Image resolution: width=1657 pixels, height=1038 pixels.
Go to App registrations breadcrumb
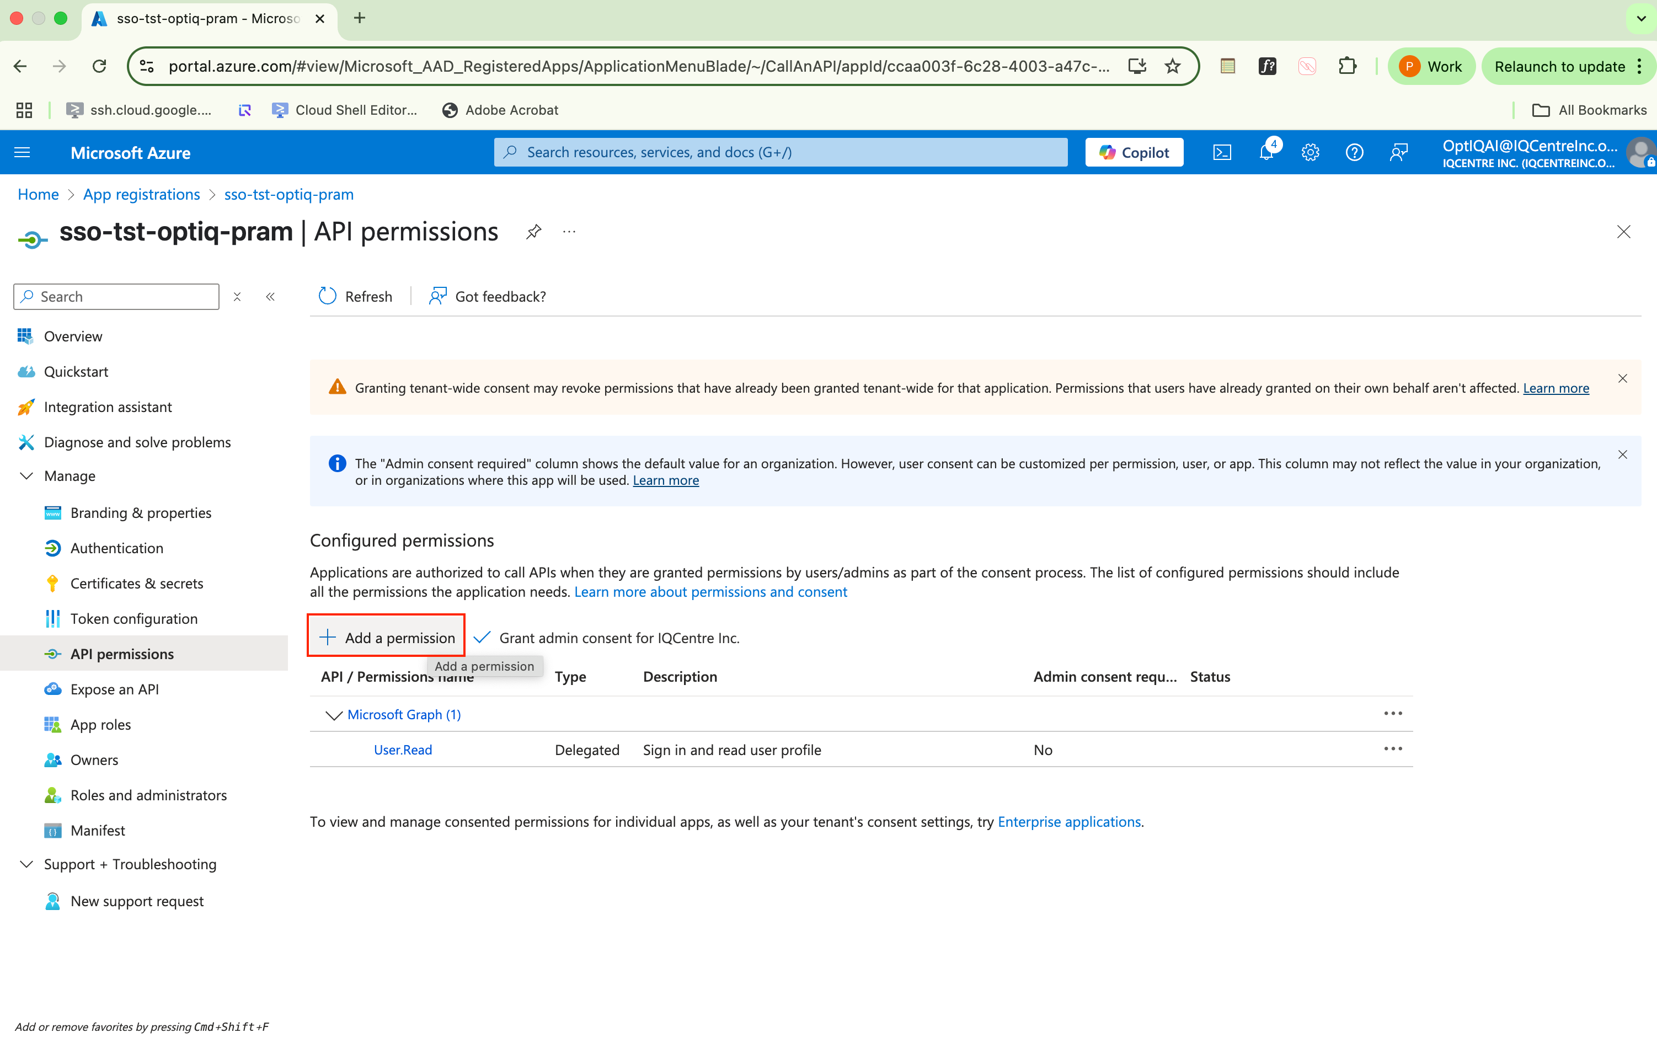(x=141, y=194)
